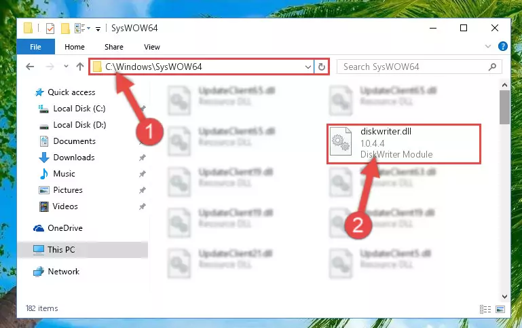Go back with the Back arrow

tap(30, 67)
